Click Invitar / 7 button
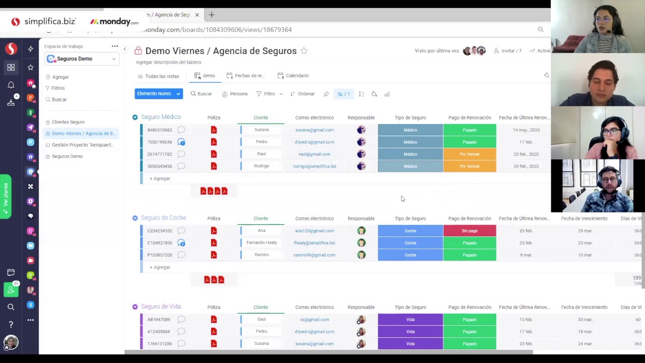Screen dimensions: 645x363 click(507, 51)
